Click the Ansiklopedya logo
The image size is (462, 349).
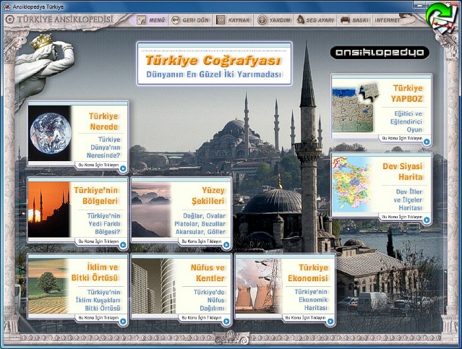pyautogui.click(x=380, y=53)
